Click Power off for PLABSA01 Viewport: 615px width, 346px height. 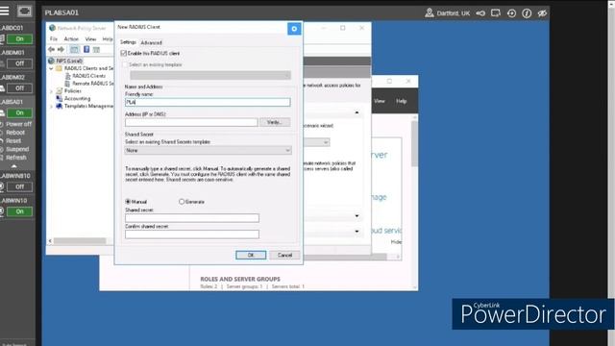click(19, 124)
